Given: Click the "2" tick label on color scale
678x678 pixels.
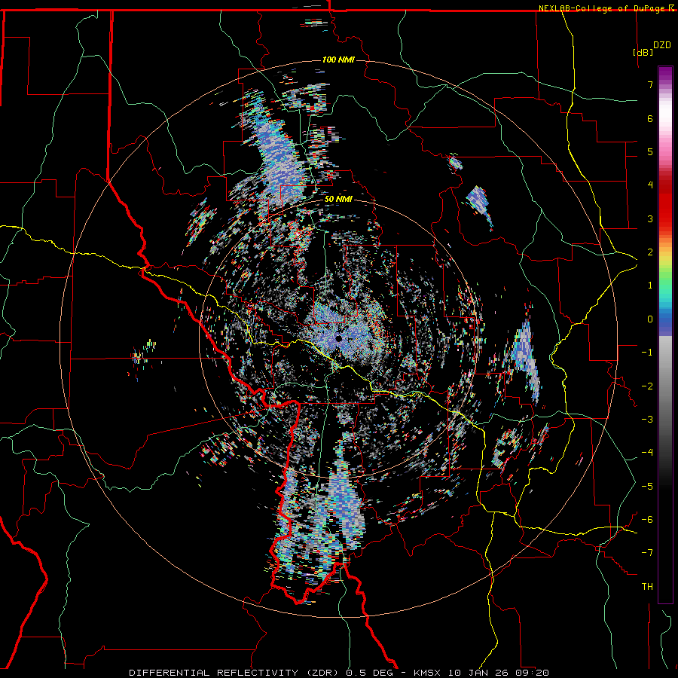Looking at the screenshot, I should click(x=650, y=252).
